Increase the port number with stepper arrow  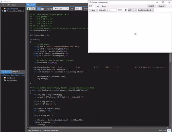point(126,9)
